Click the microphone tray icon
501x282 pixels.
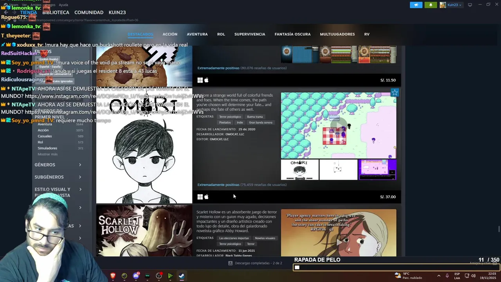pyautogui.click(x=447, y=276)
